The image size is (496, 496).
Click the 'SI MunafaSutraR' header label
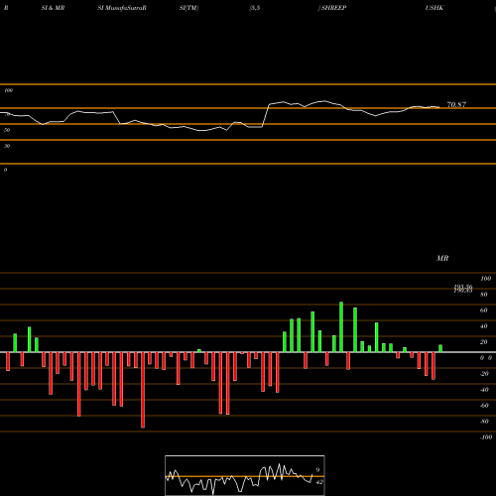(122, 8)
